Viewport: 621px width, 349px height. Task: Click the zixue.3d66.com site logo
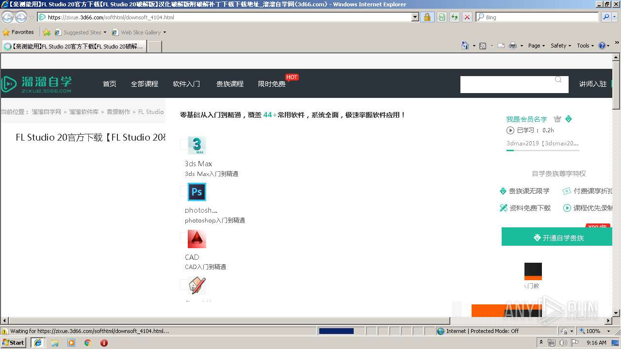[36, 84]
